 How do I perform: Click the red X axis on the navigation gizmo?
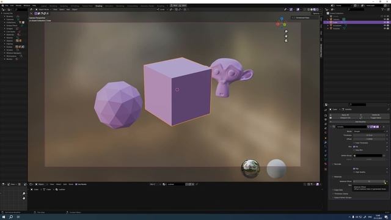click(278, 24)
